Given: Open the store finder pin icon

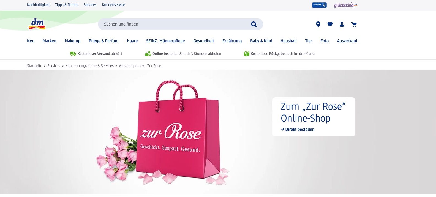Looking at the screenshot, I should (318, 24).
